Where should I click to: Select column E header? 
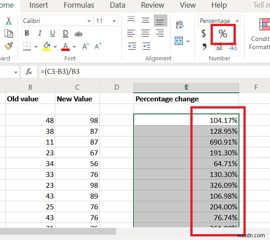(x=186, y=87)
